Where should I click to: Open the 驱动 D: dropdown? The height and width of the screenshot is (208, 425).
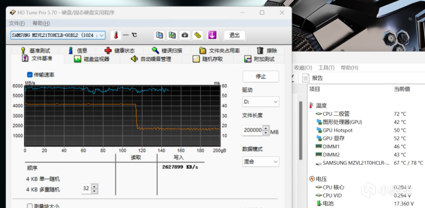pyautogui.click(x=261, y=102)
